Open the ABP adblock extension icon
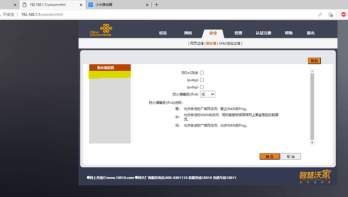Image resolution: width=348 pixels, height=197 pixels. (x=343, y=15)
